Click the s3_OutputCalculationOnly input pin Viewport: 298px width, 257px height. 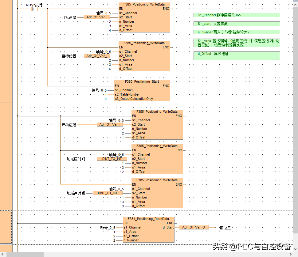[134, 99]
